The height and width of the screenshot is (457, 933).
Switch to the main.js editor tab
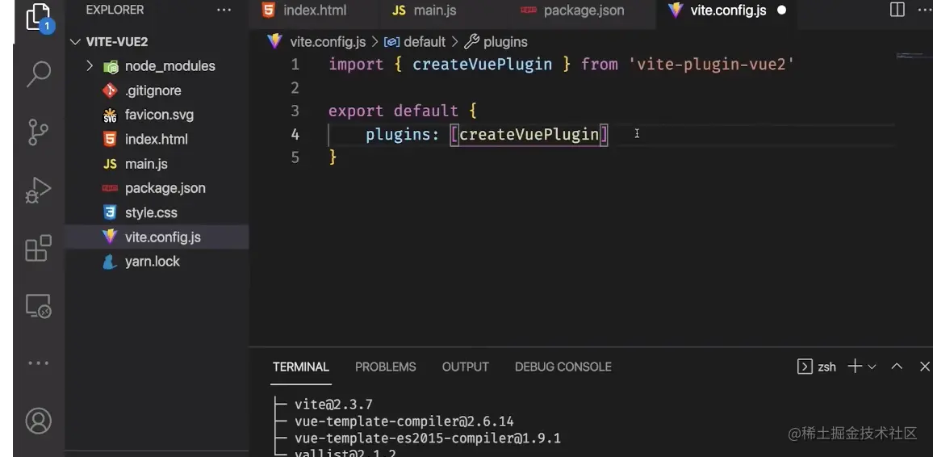(435, 10)
